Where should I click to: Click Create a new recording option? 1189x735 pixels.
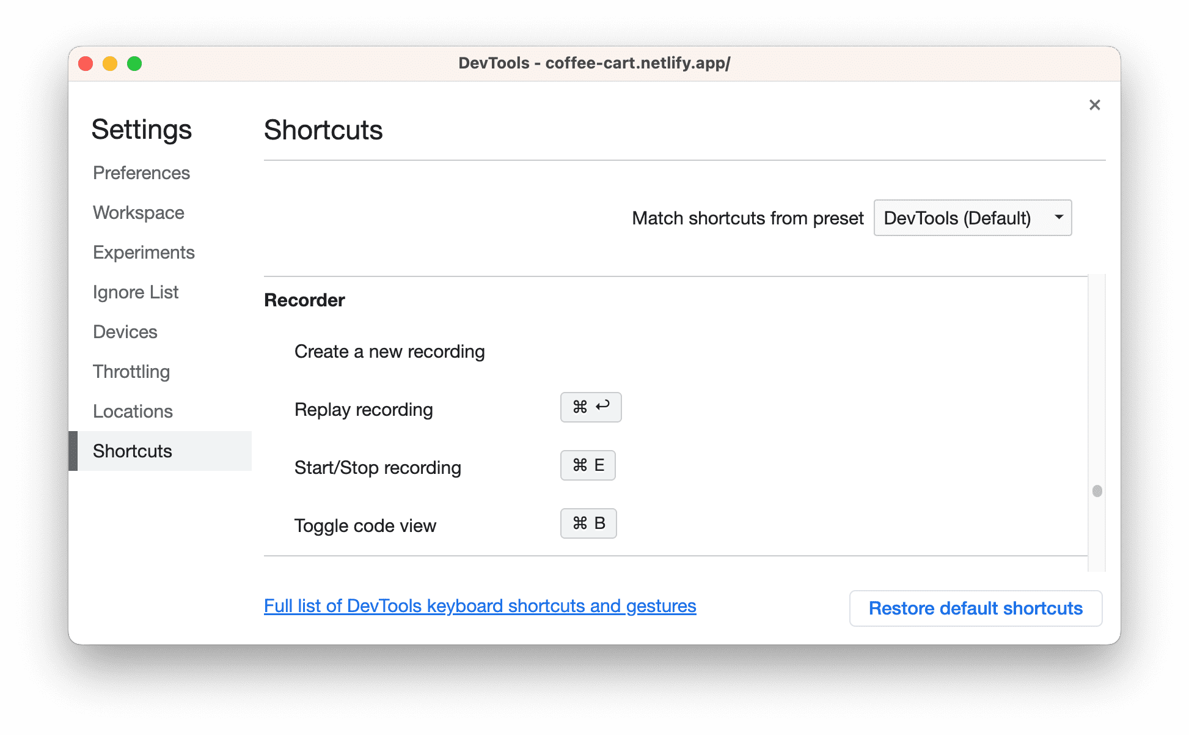coord(389,351)
